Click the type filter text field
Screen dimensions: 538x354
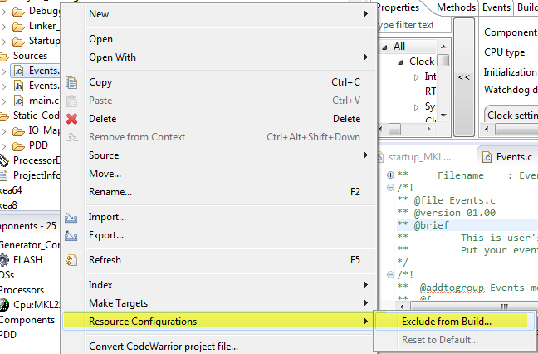(414, 25)
